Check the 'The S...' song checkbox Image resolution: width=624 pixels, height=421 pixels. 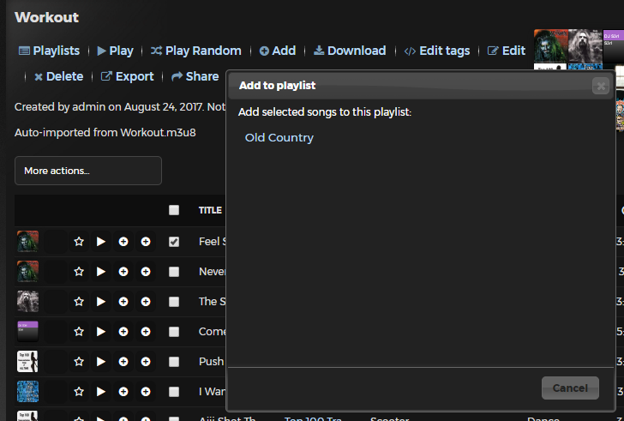click(x=174, y=301)
